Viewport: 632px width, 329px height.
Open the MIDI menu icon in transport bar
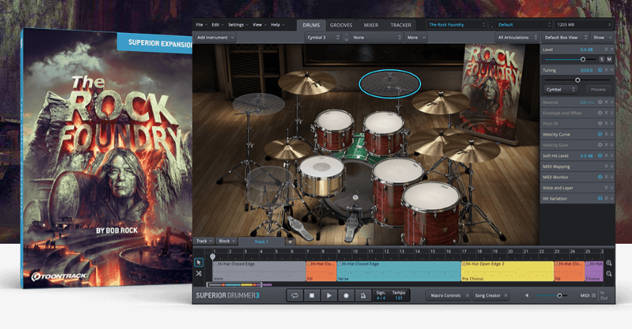click(593, 296)
